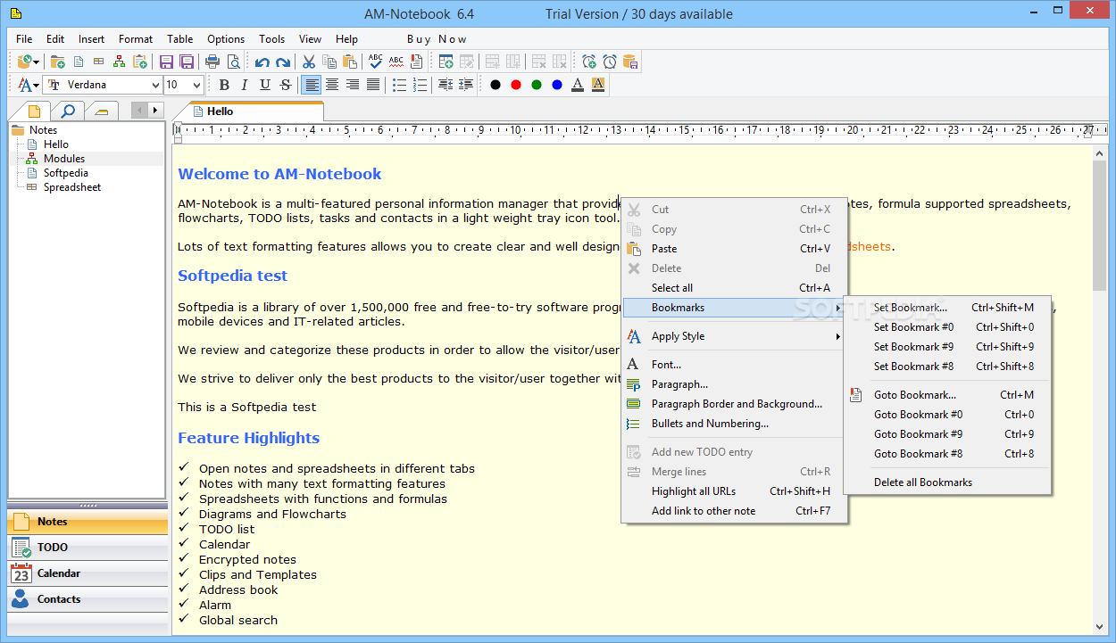Image resolution: width=1116 pixels, height=643 pixels.
Task: Open the Contacts panel button
Action: 87,599
